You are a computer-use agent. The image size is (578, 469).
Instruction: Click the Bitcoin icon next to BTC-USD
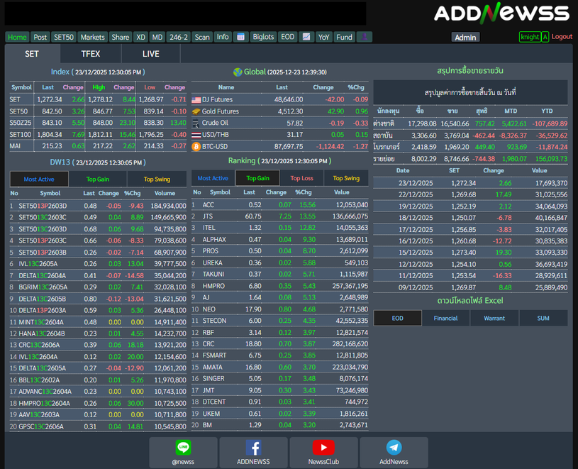[196, 147]
